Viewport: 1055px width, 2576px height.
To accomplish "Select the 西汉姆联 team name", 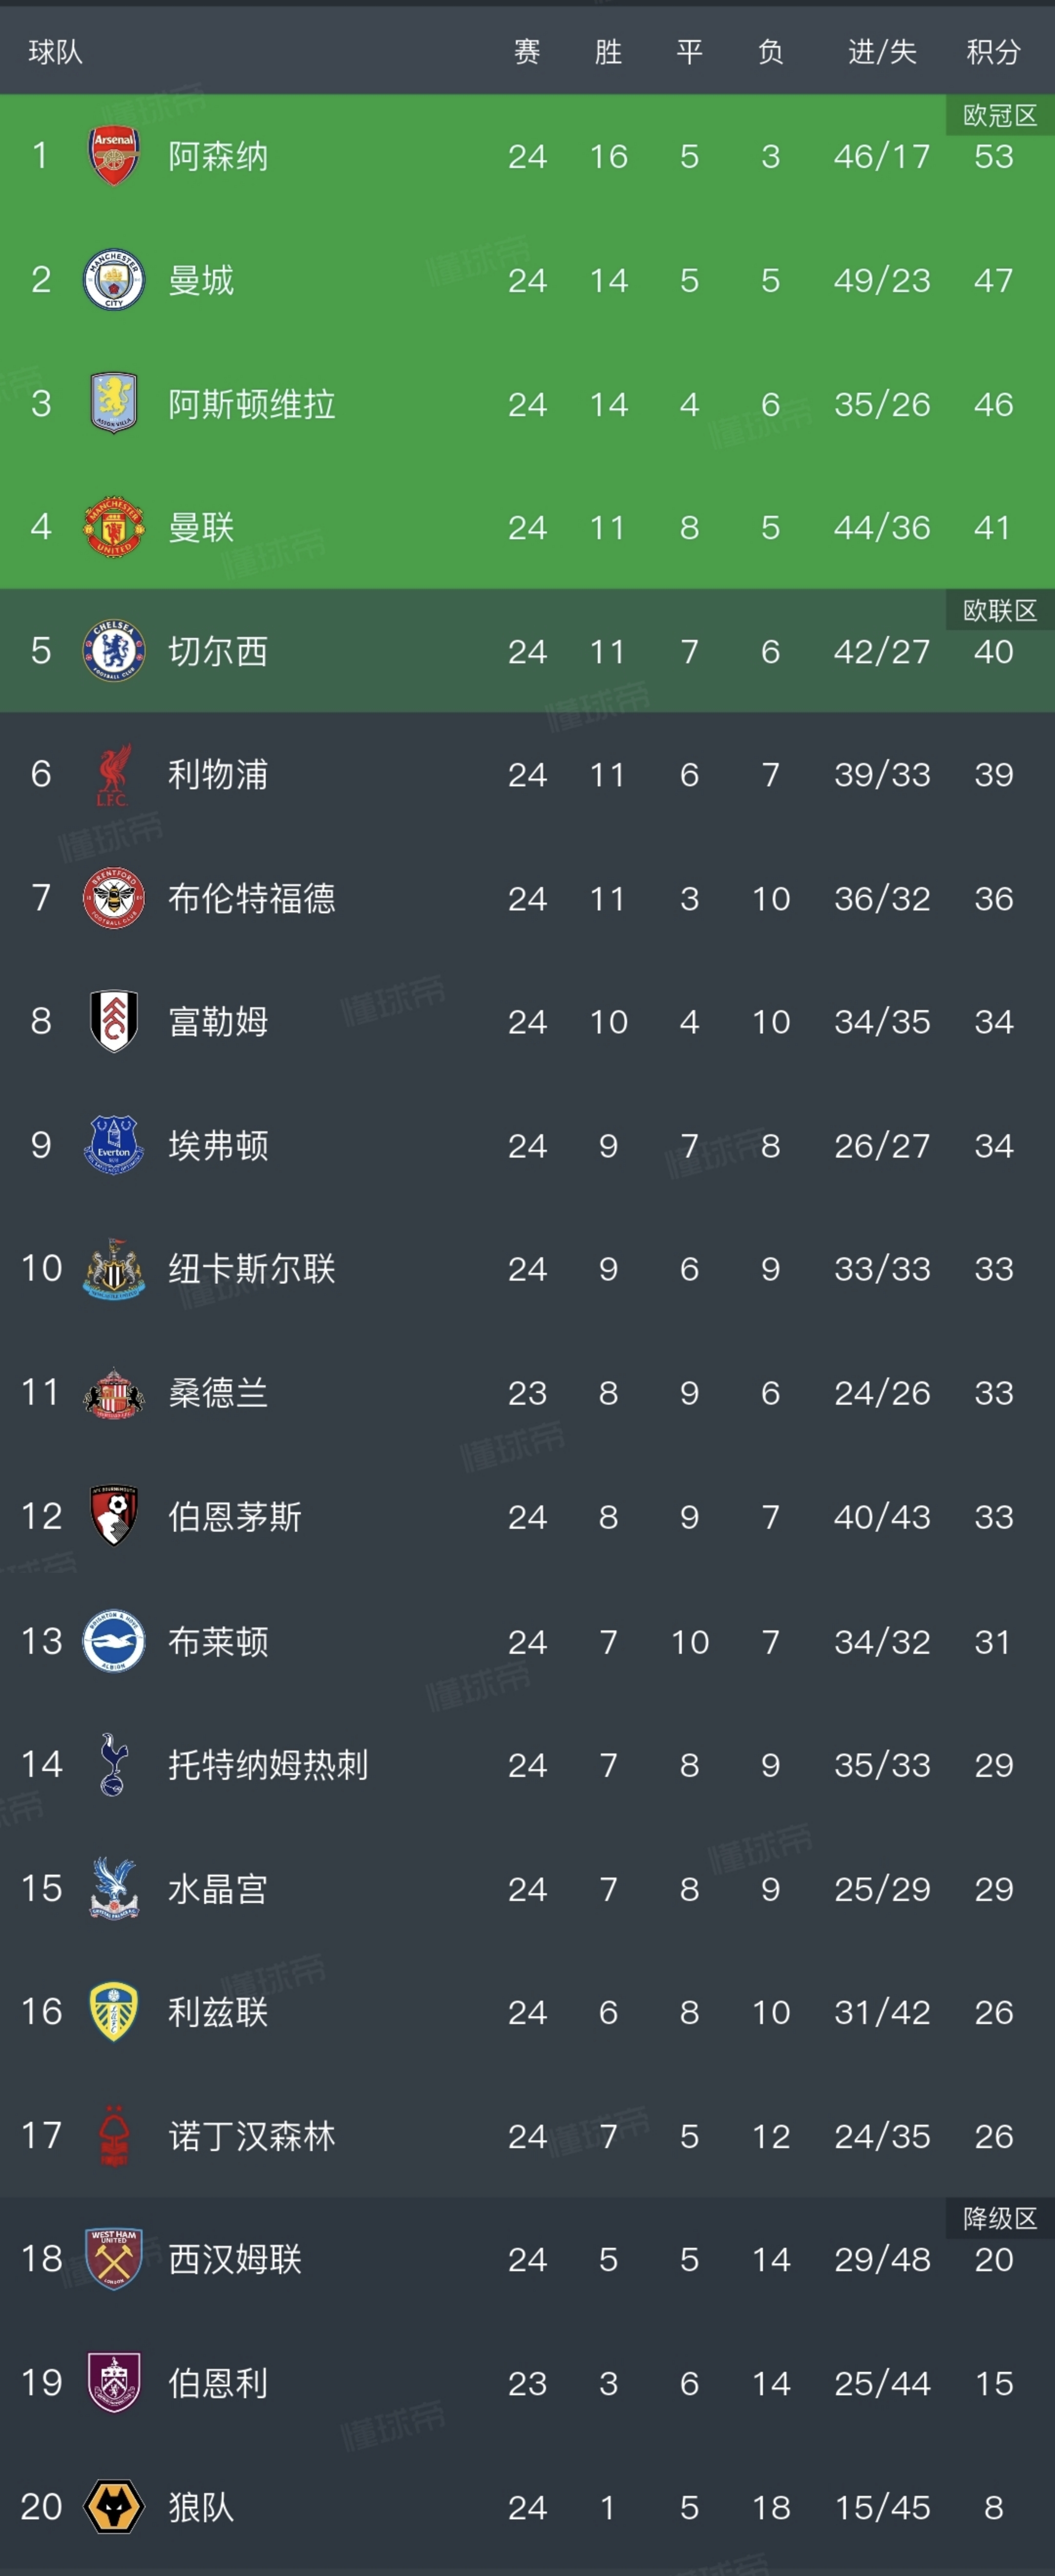I will coord(235,2259).
